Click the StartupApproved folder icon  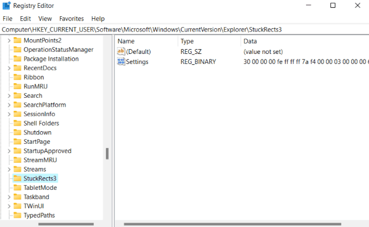(17, 151)
